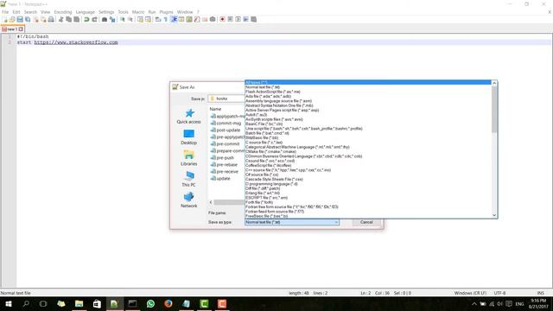Click Windows (CR LF) in status bar
The image size is (553, 311).
[x=470, y=293]
